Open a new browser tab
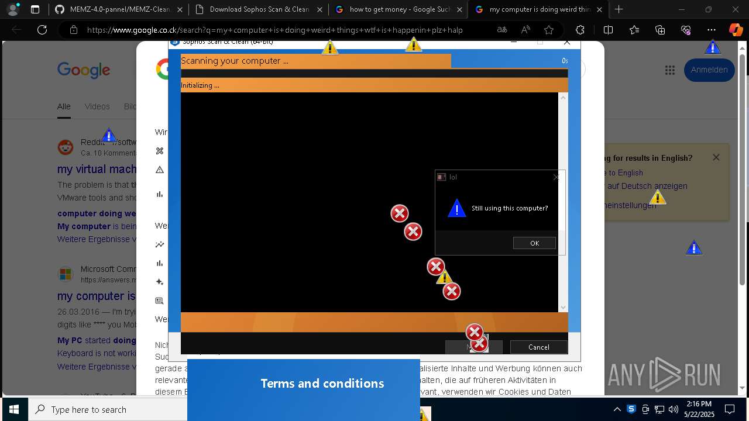Screen dimensions: 749x421 coord(619,9)
